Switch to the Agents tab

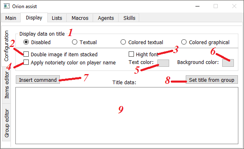click(x=106, y=18)
